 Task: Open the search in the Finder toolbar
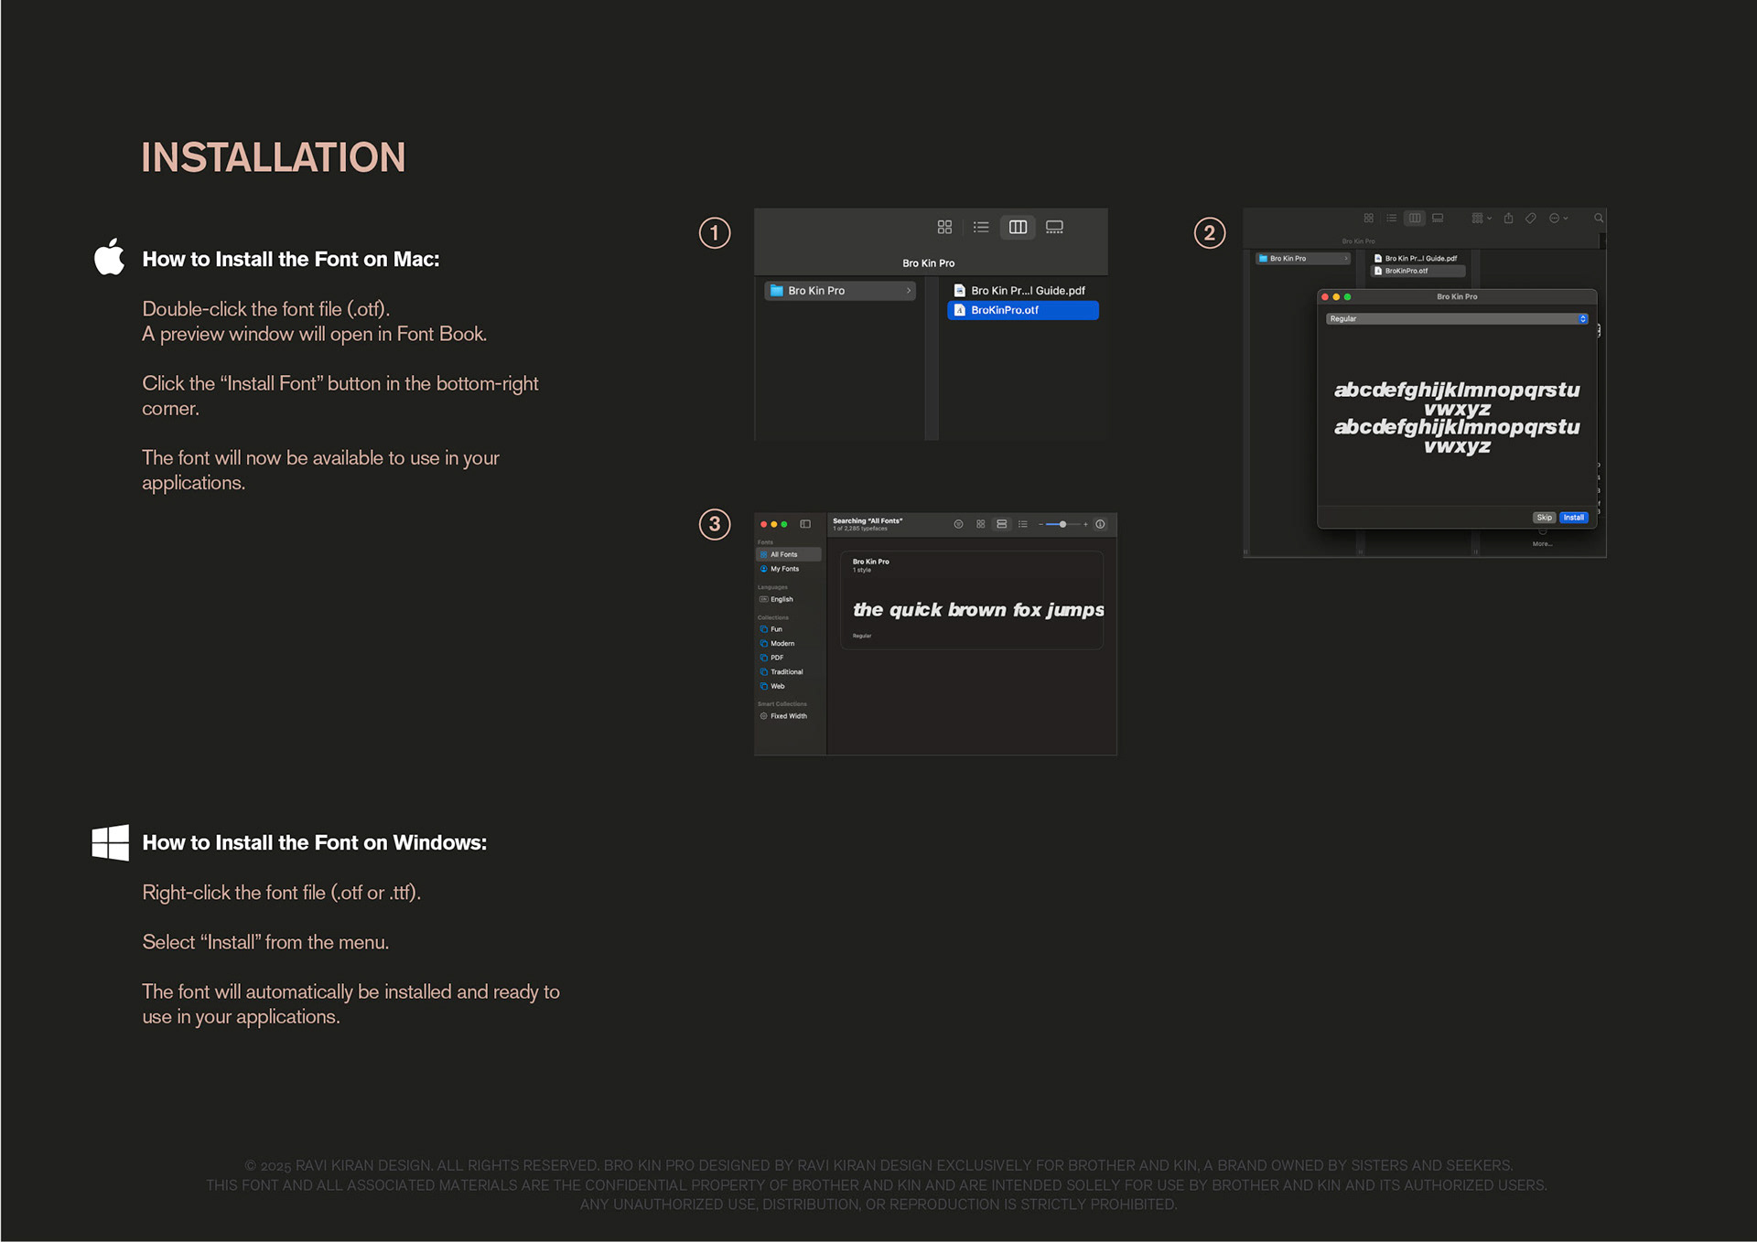[1599, 218]
